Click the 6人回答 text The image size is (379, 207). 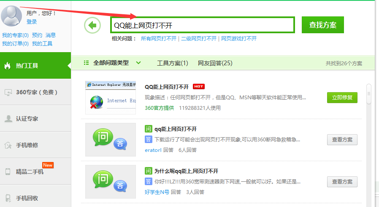tap(187, 150)
